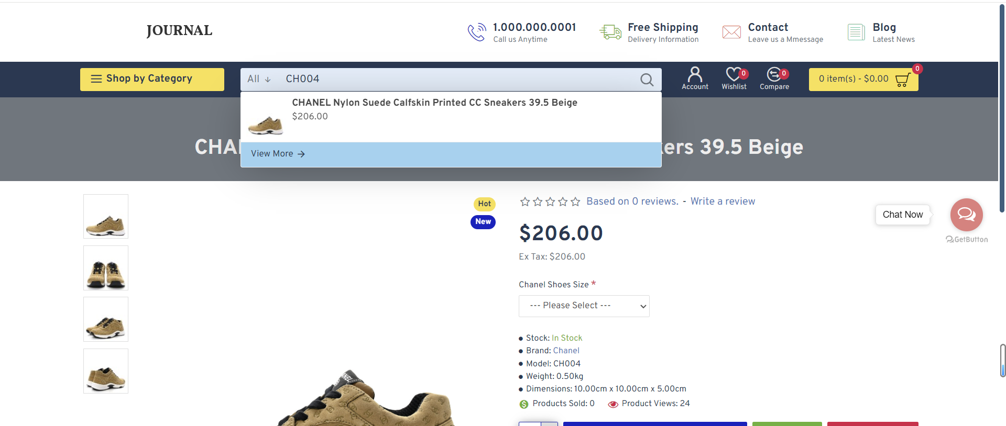Screen dimensions: 1006x426
Task: Click the main product shoe image
Action: point(367,398)
